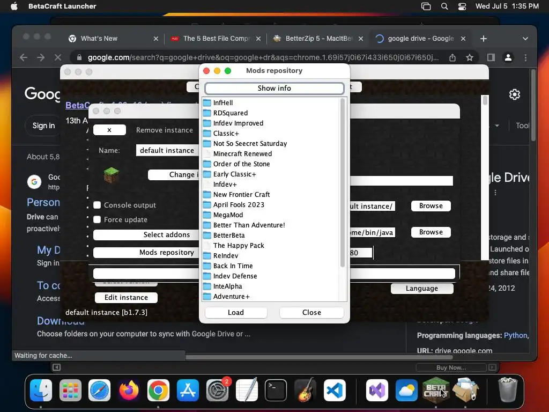549x412 pixels.
Task: Open Terminal from the dock
Action: pos(276,390)
